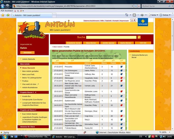The width and height of the screenshot is (174, 139).
Task: Click the MyStart Suche search box
Action: tap(155, 6)
